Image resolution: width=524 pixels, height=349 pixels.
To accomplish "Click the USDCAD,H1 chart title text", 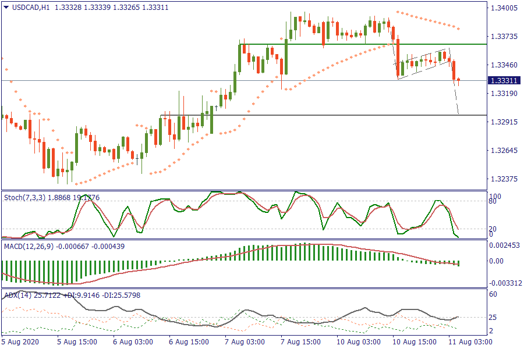I will tap(31, 8).
